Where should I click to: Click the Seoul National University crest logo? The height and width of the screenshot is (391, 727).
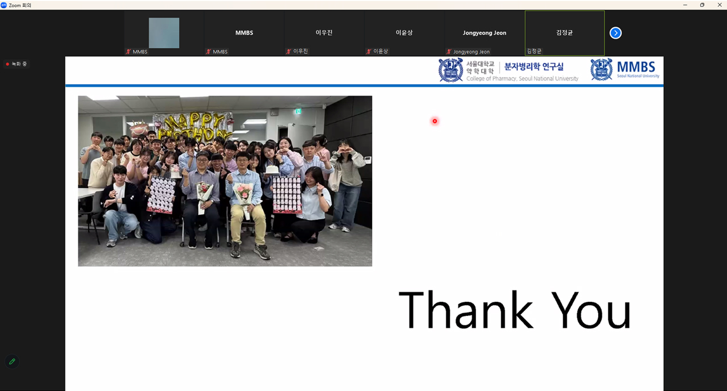click(x=450, y=70)
